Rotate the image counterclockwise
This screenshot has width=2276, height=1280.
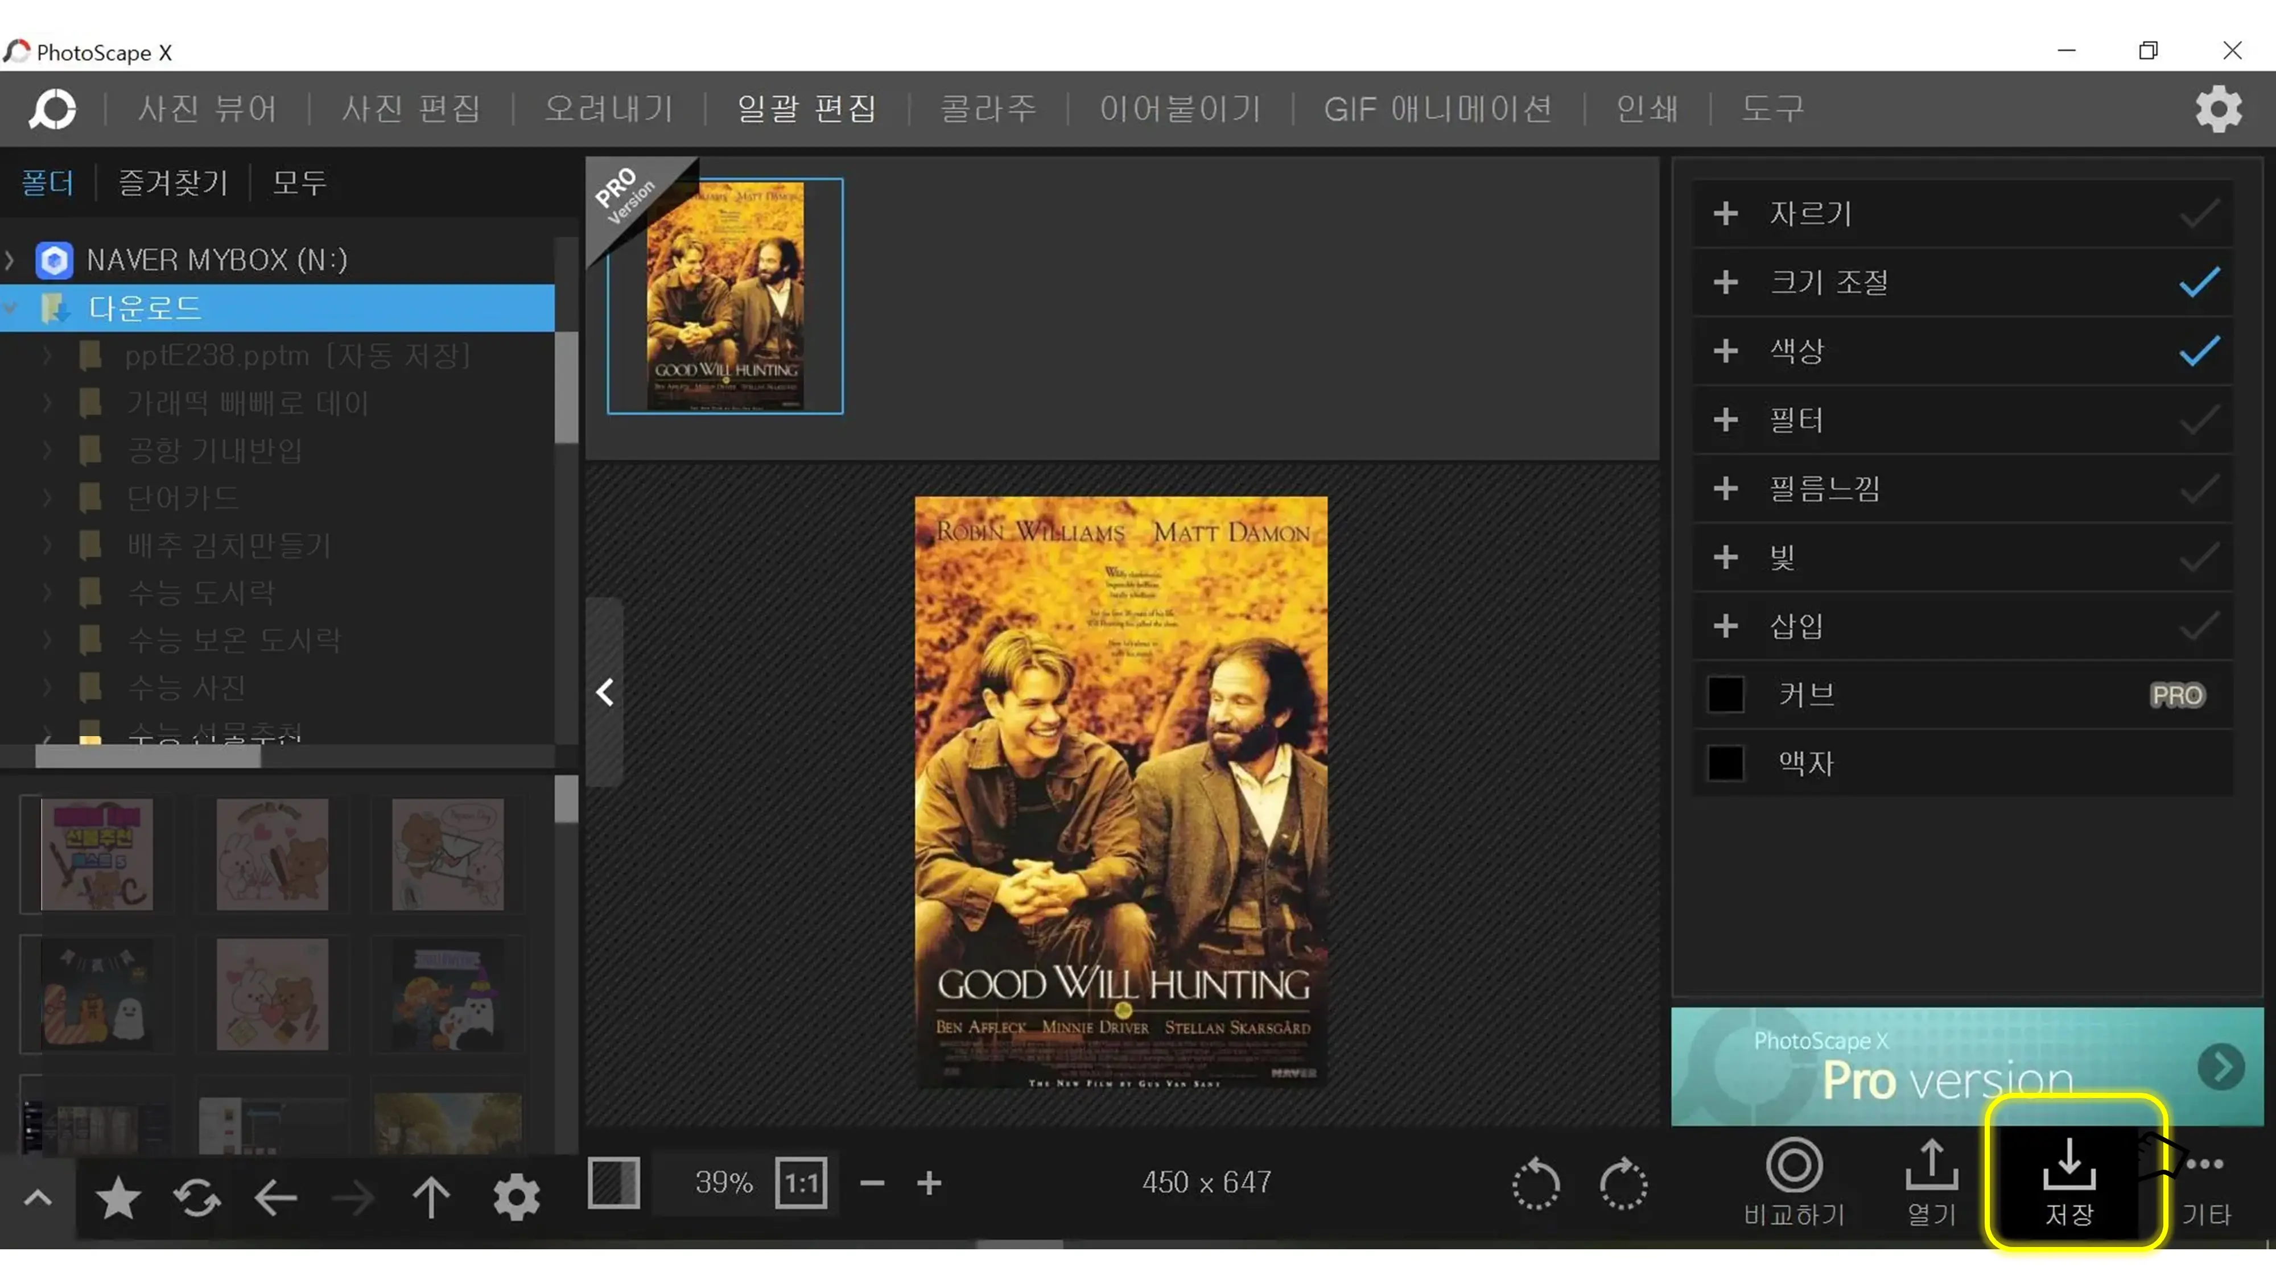pos(1536,1183)
